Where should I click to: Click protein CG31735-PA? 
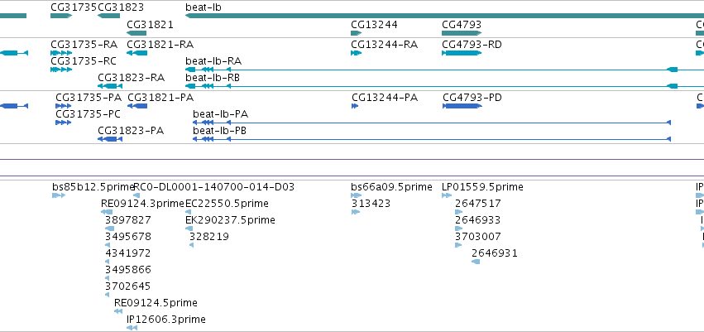click(64, 106)
